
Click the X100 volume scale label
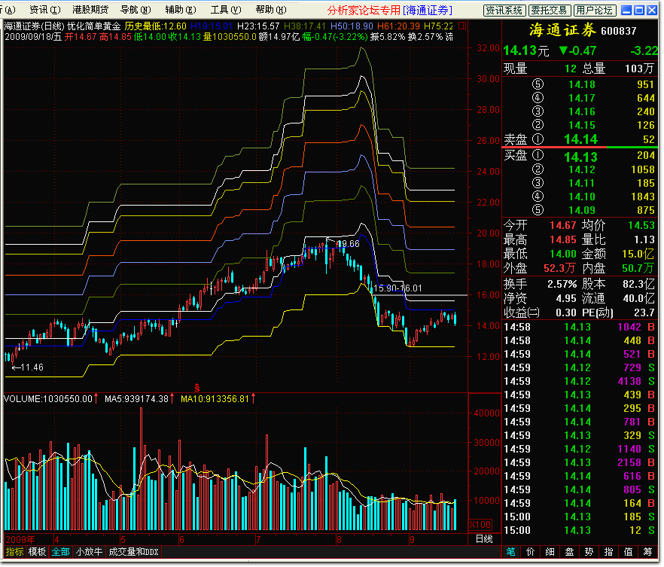(x=480, y=526)
